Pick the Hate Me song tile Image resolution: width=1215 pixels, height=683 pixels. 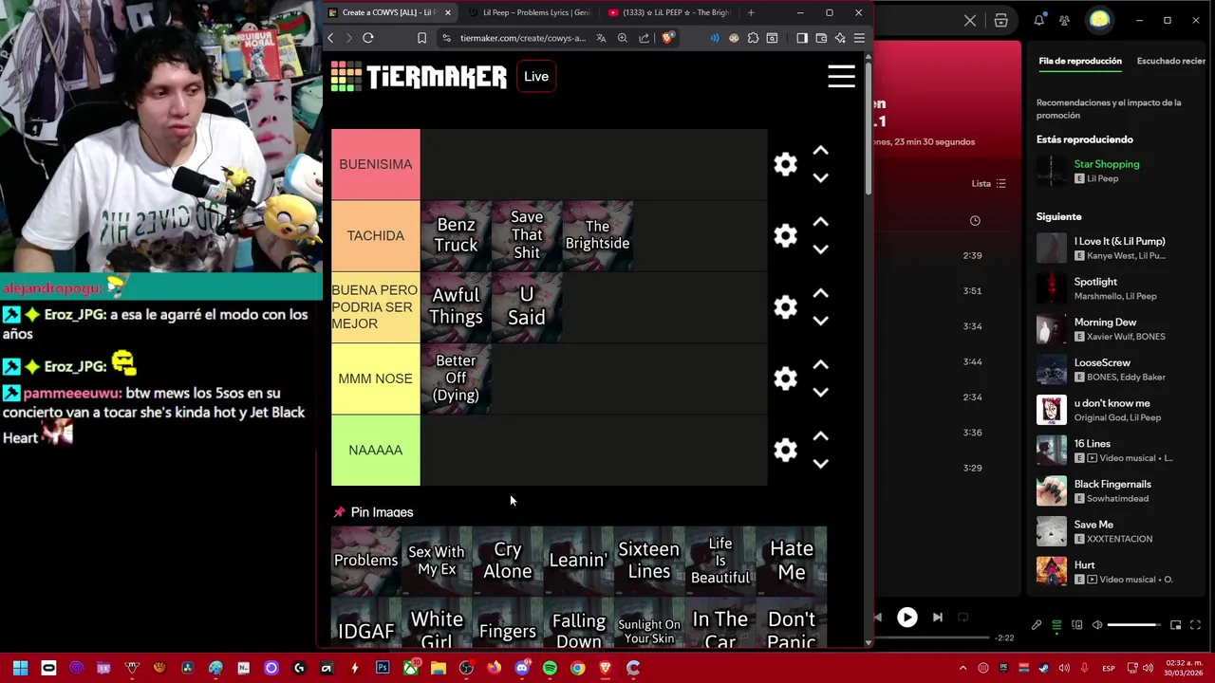coord(792,561)
